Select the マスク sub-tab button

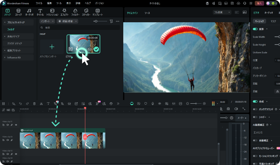tap(273, 21)
